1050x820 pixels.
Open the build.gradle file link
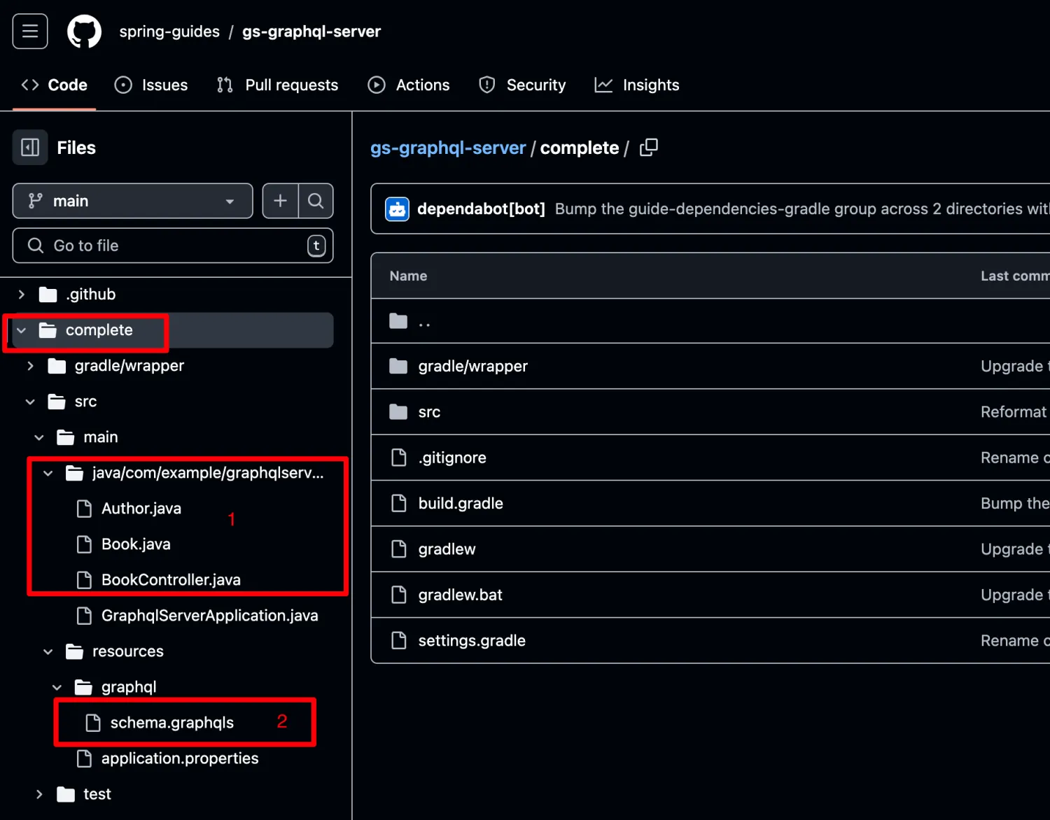[x=461, y=504]
